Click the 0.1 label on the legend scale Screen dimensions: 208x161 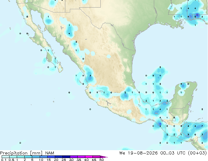(x=4, y=160)
